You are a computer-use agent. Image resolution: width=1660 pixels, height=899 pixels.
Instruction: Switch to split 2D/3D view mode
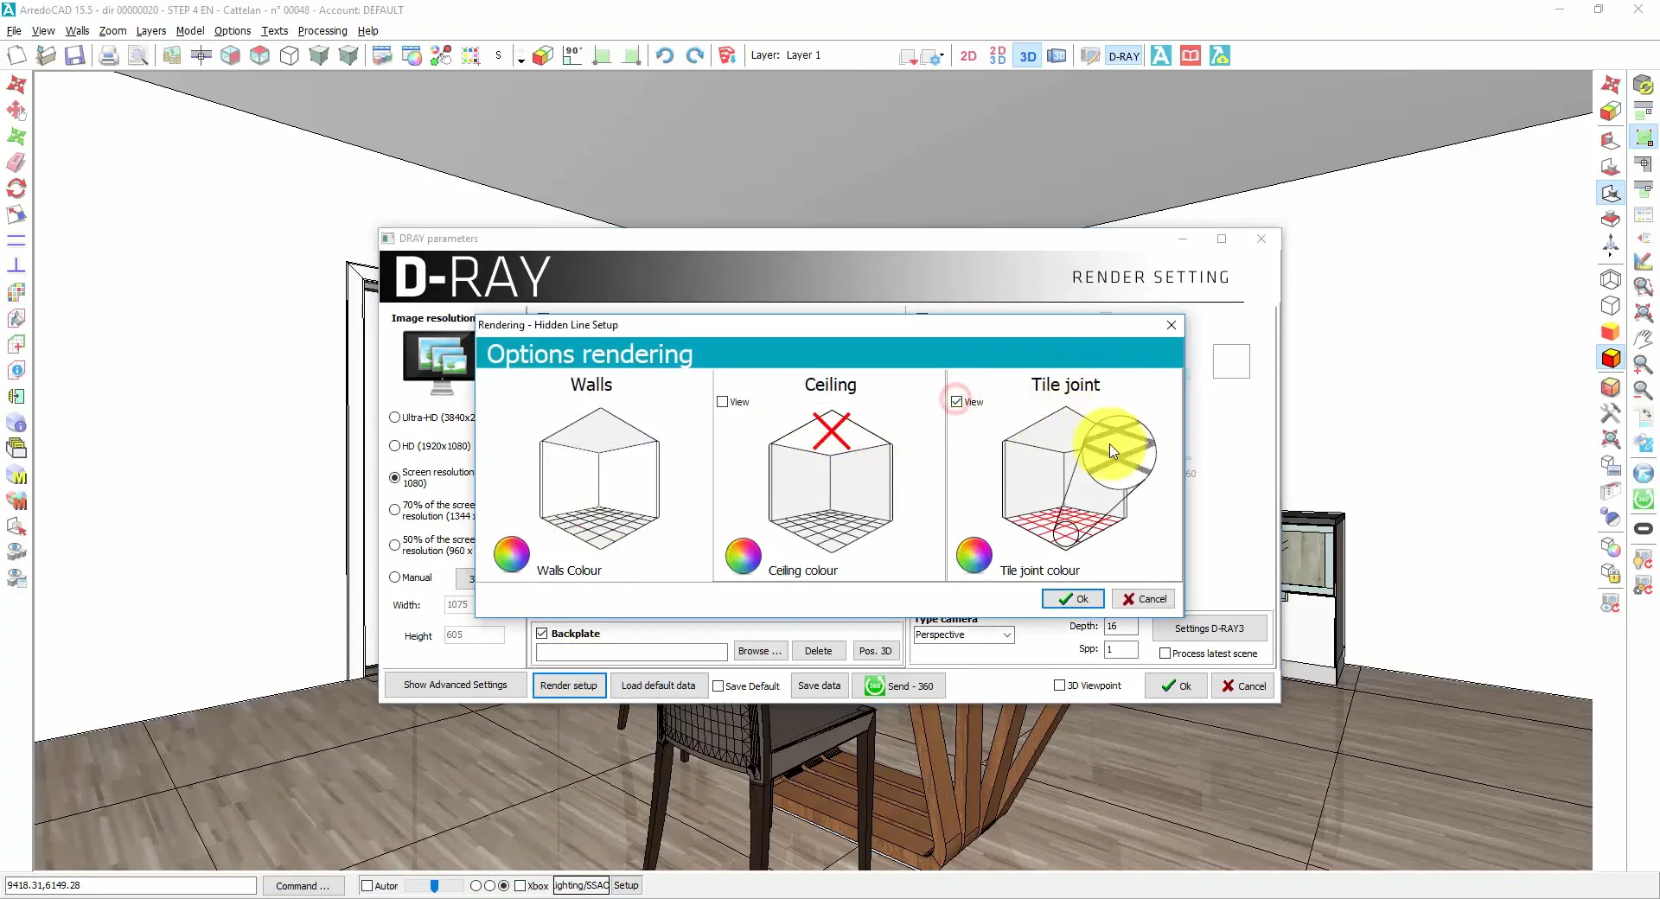coord(998,56)
